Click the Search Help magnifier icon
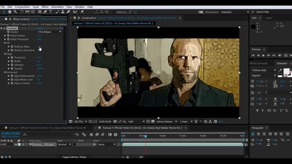The image size is (292, 164). 253,12
